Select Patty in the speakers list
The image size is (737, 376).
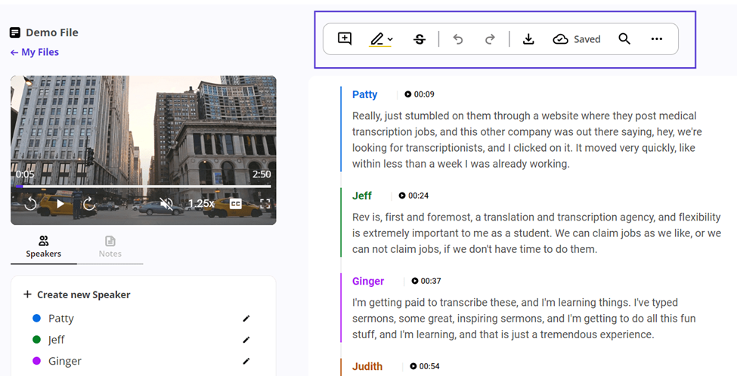(x=61, y=319)
